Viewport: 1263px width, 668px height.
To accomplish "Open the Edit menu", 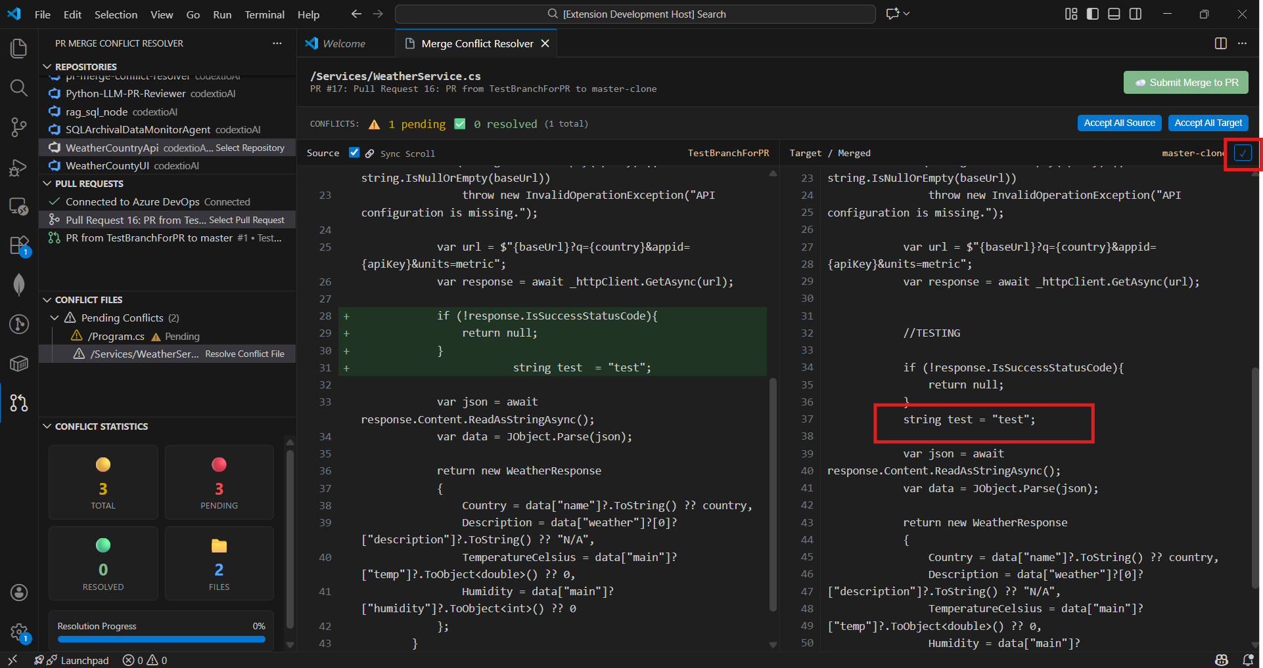I will click(72, 14).
